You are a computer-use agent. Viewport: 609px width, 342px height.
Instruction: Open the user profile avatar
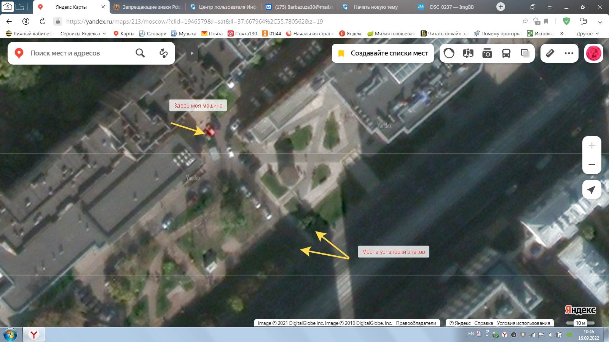coord(594,53)
